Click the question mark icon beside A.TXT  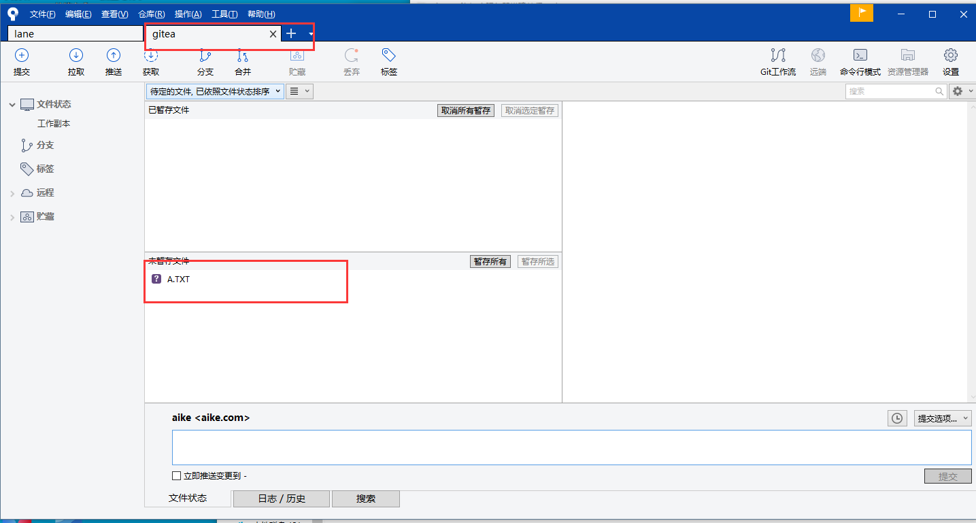(156, 279)
